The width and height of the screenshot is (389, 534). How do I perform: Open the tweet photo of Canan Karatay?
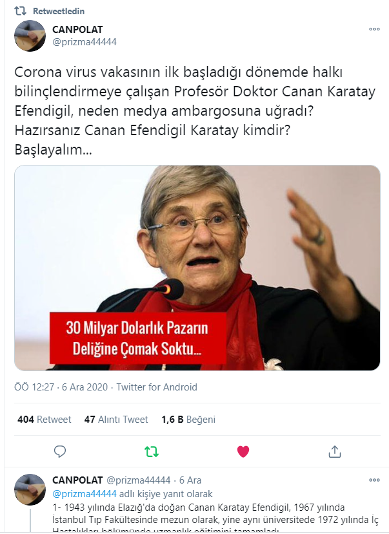(x=197, y=268)
